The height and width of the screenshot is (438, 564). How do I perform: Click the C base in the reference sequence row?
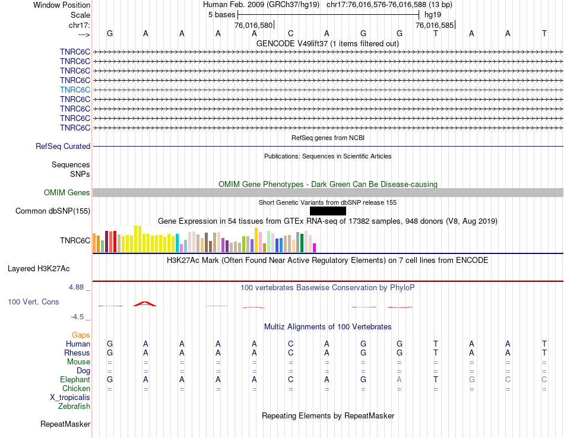click(291, 33)
